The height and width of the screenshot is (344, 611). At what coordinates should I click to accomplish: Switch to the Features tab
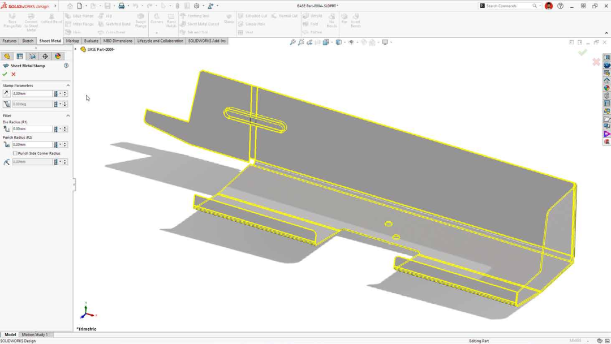point(10,41)
